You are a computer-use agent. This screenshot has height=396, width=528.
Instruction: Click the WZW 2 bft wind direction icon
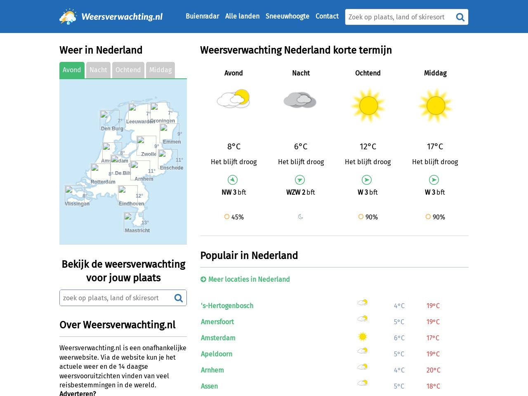[x=300, y=180]
